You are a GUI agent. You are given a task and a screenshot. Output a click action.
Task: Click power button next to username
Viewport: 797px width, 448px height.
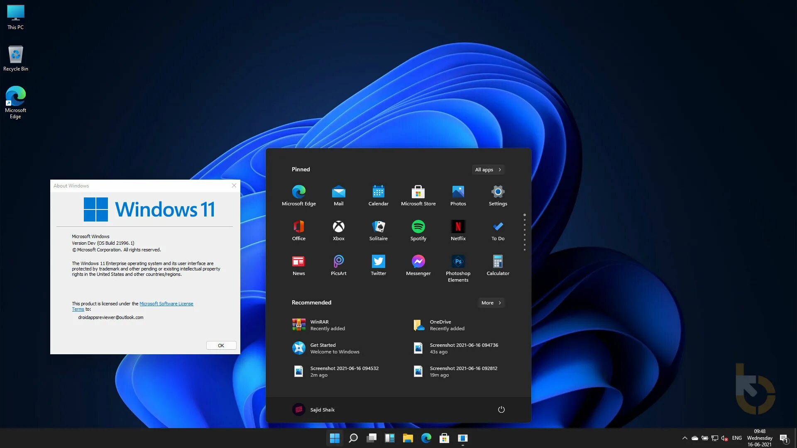point(501,409)
